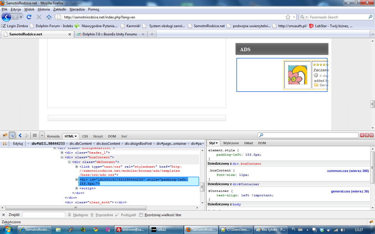Bookmark this page with the star icon
This screenshot has width=375, height=234.
pos(288,17)
